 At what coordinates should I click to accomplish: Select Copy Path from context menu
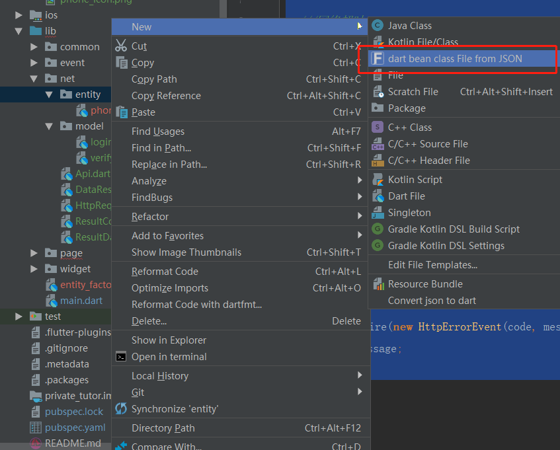tap(239, 79)
